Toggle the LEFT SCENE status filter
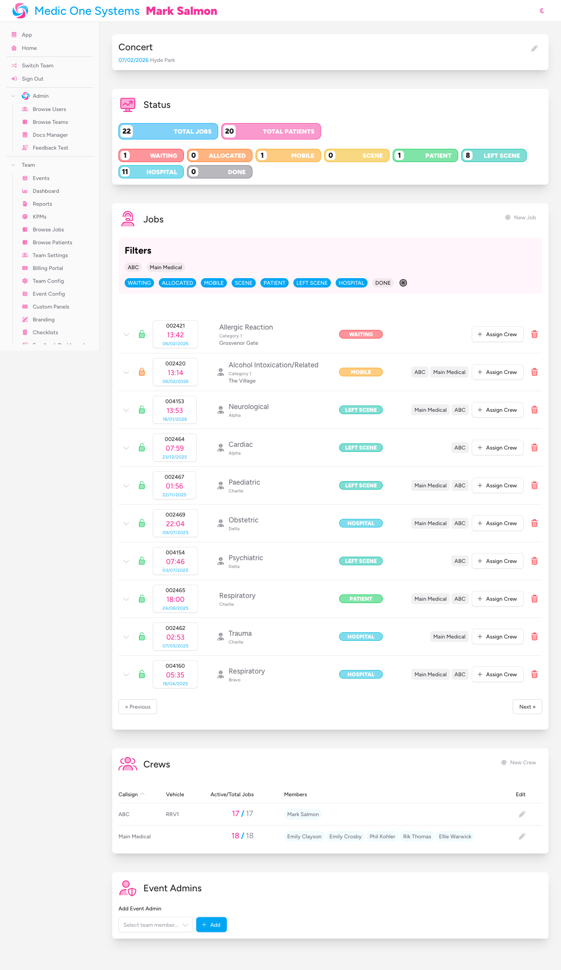The height and width of the screenshot is (970, 561). pyautogui.click(x=312, y=283)
